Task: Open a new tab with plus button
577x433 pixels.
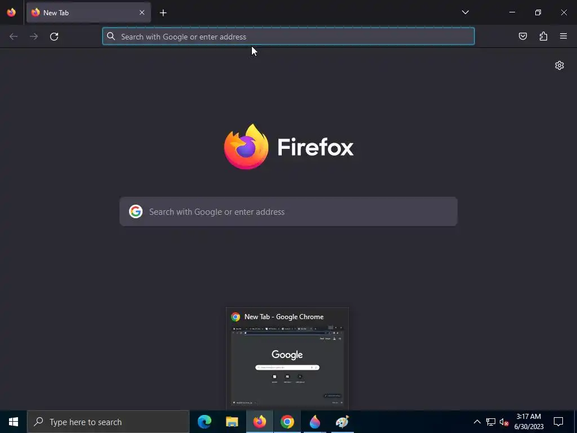Action: [163, 13]
